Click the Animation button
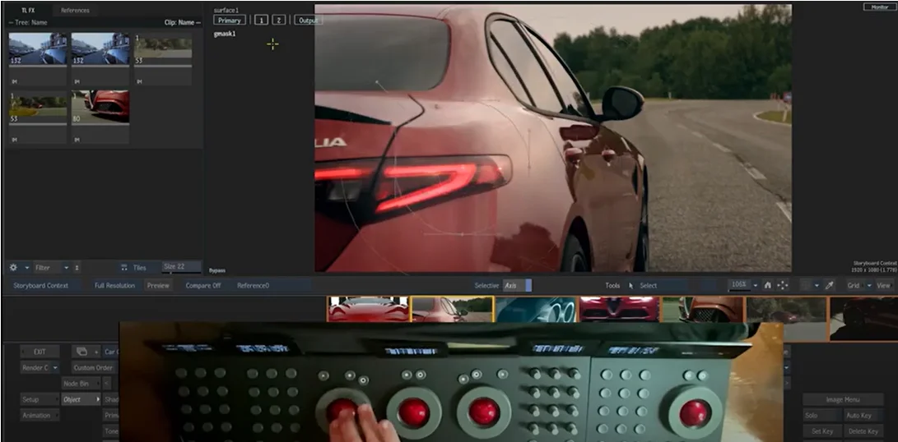898x442 pixels. pyautogui.click(x=40, y=415)
